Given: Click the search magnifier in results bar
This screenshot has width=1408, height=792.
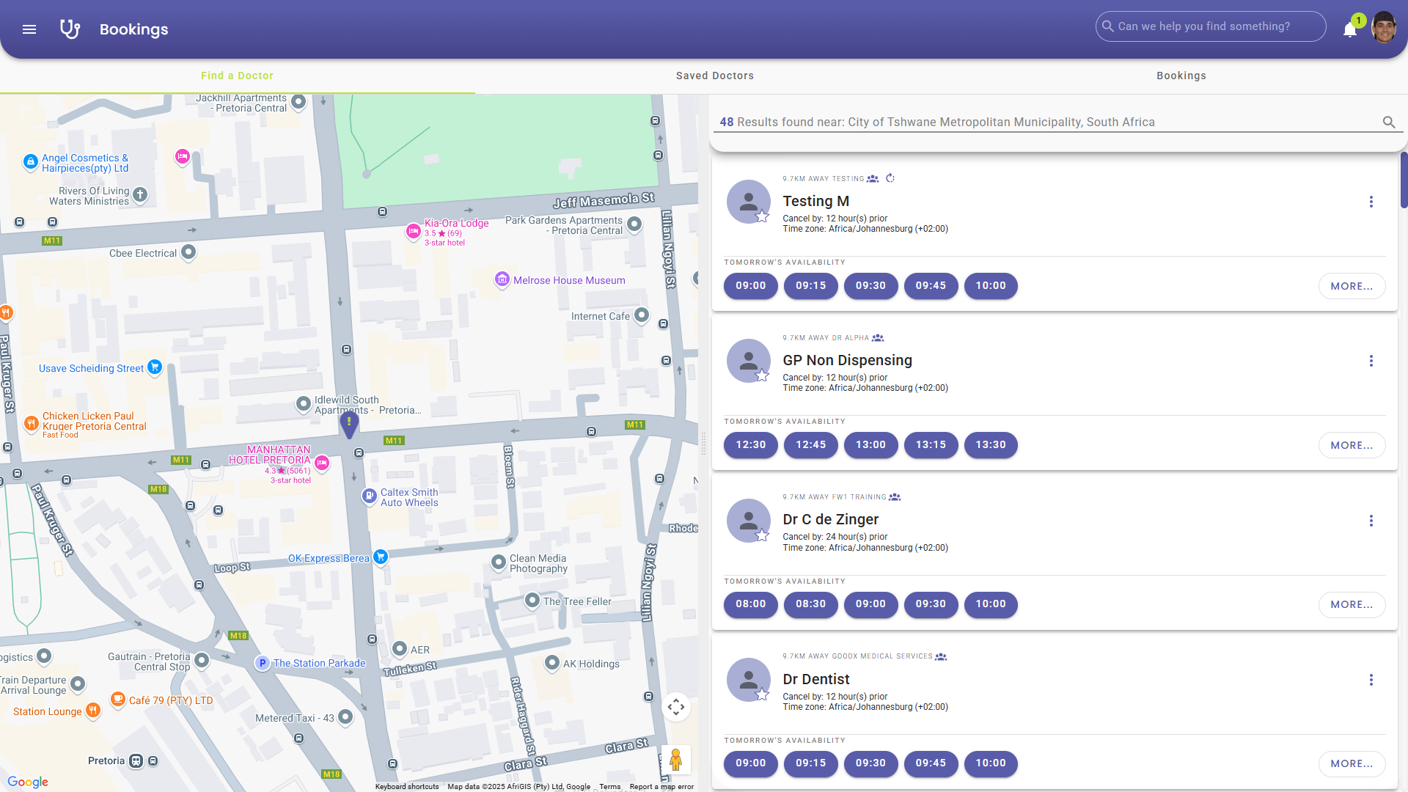Looking at the screenshot, I should click(x=1388, y=122).
